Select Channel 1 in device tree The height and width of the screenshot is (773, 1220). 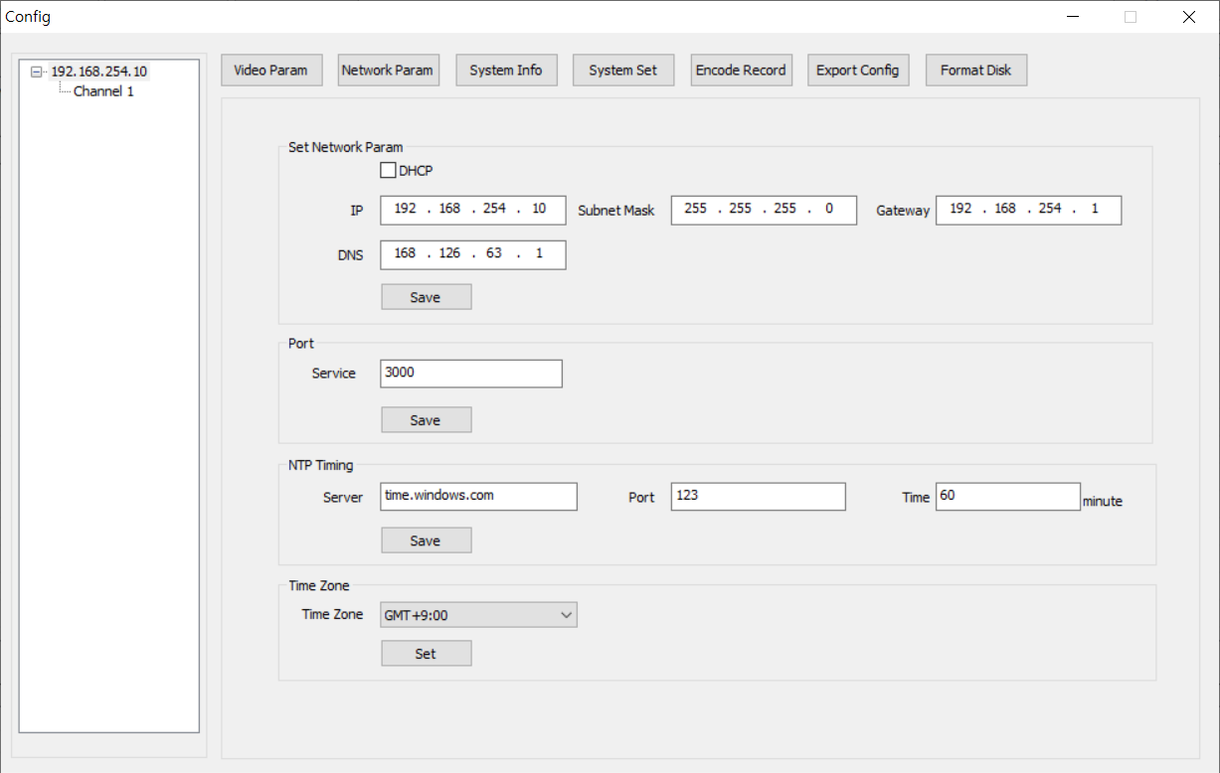click(x=103, y=91)
